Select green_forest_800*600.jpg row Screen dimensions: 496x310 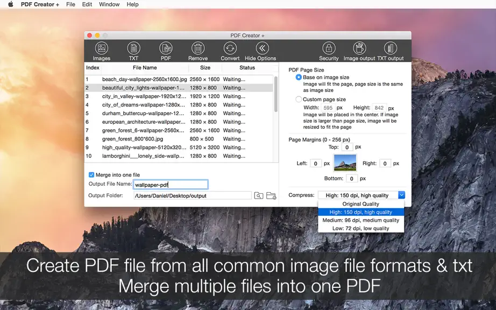click(x=179, y=139)
